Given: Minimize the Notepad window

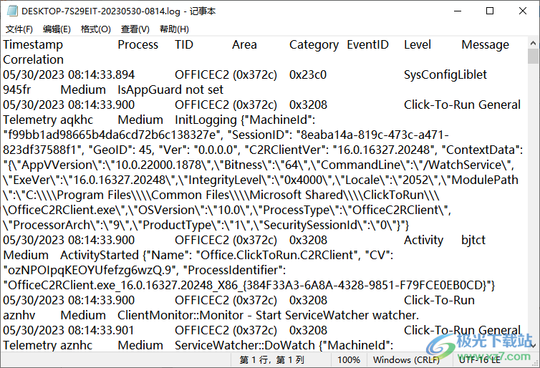Looking at the screenshot, I should (458, 11).
